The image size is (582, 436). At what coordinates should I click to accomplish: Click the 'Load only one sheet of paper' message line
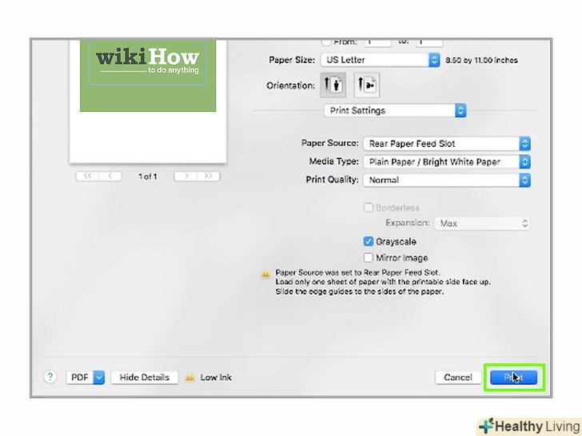[383, 282]
